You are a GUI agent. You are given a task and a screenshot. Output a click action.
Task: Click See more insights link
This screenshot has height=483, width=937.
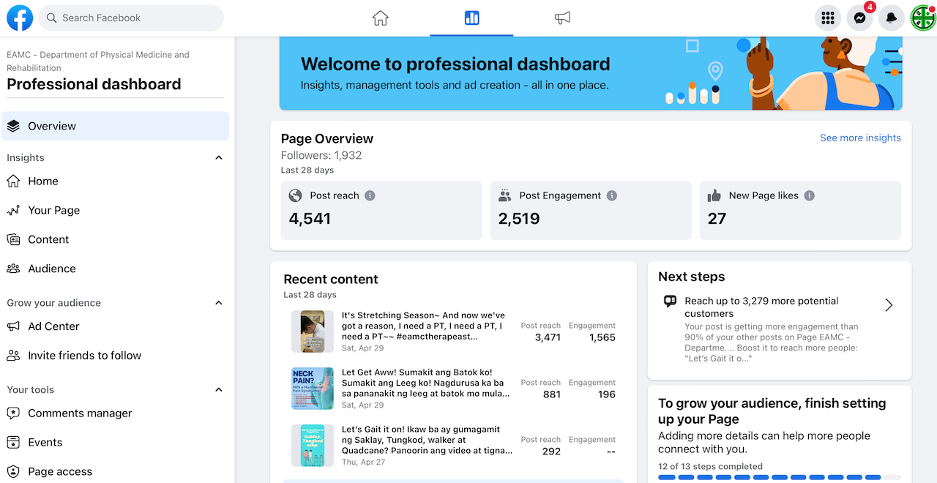pos(860,138)
